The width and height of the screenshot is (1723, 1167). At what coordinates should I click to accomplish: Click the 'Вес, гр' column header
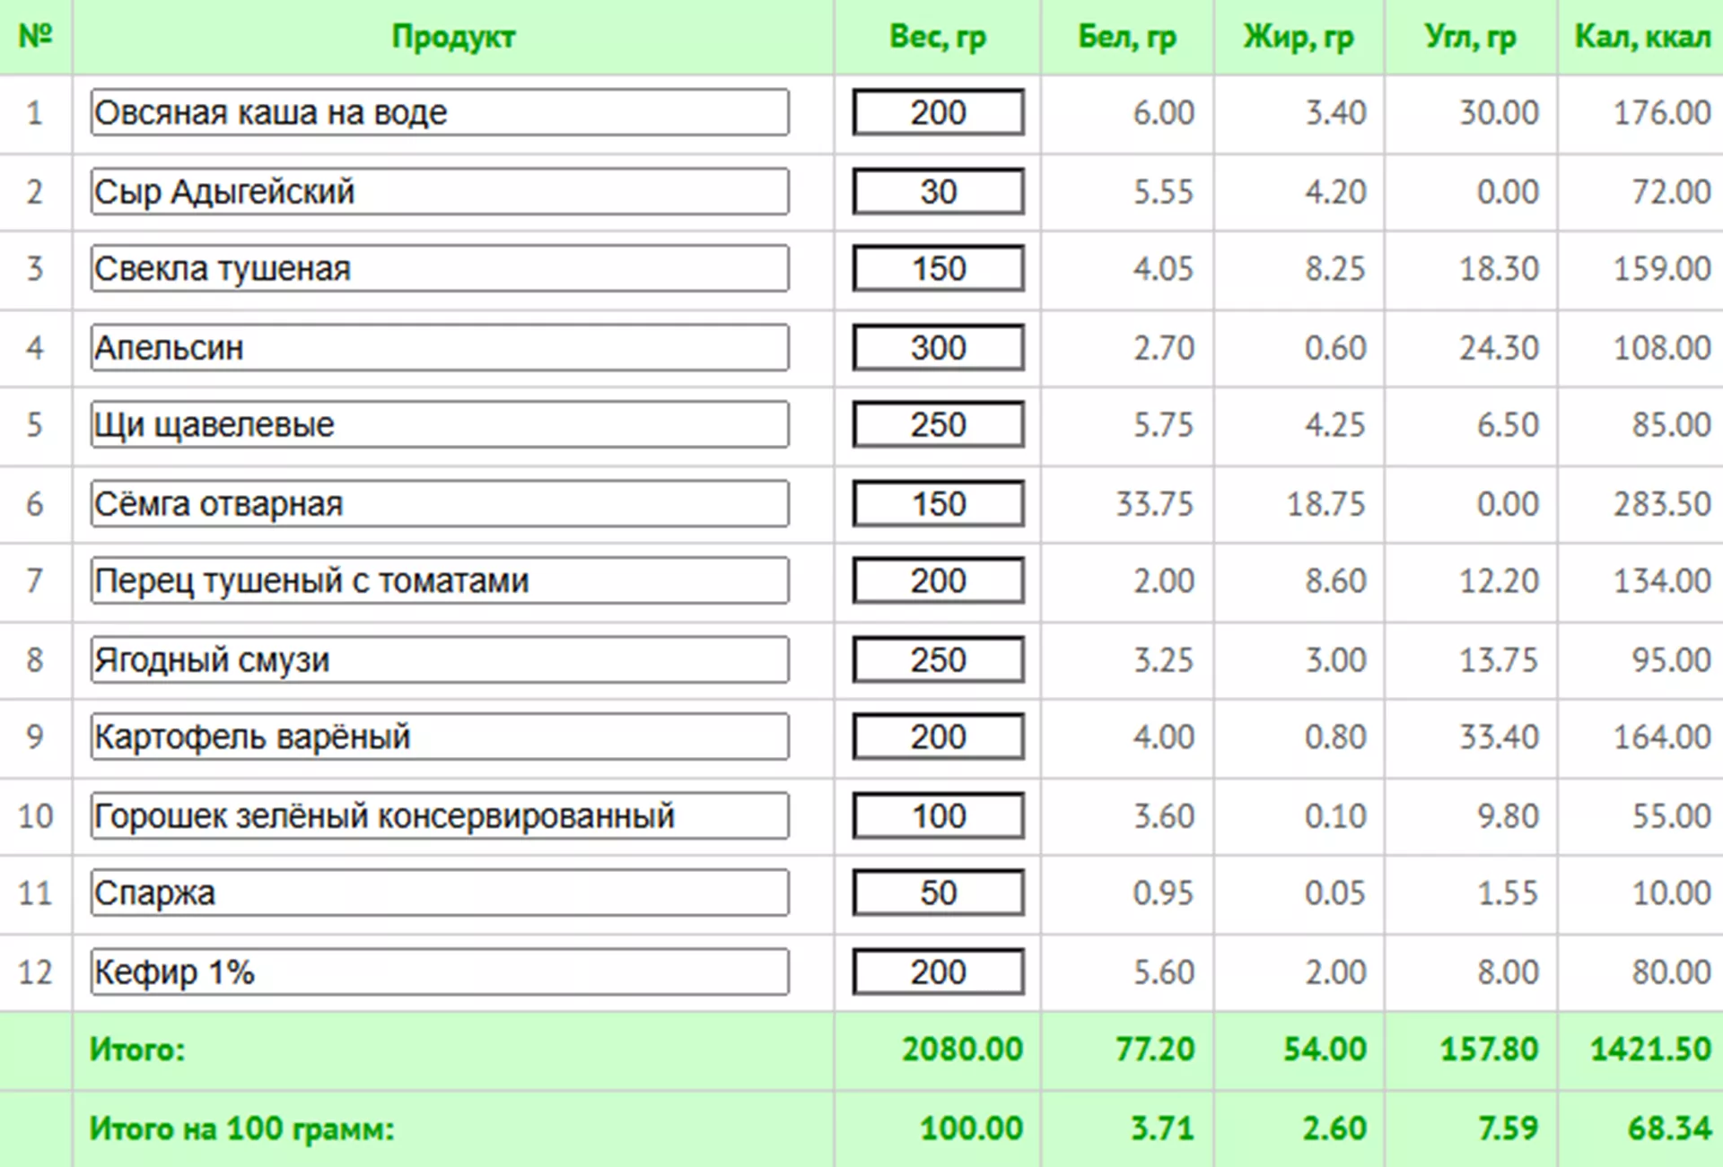(938, 37)
